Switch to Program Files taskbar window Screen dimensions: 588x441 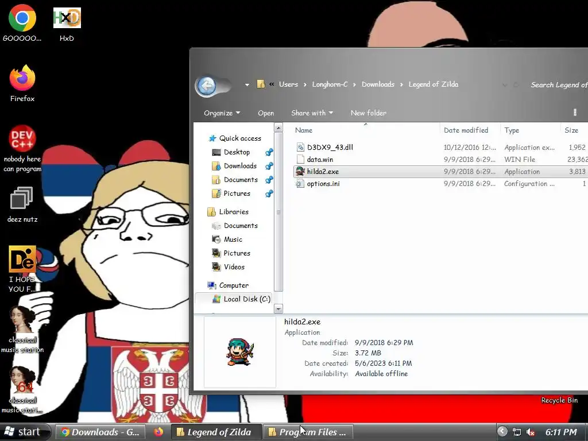click(x=308, y=432)
